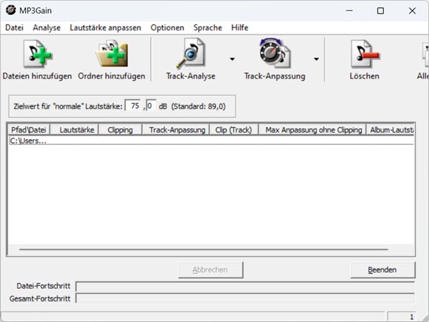
Task: Apply Track-Anpassung gauge icon
Action: [275, 54]
